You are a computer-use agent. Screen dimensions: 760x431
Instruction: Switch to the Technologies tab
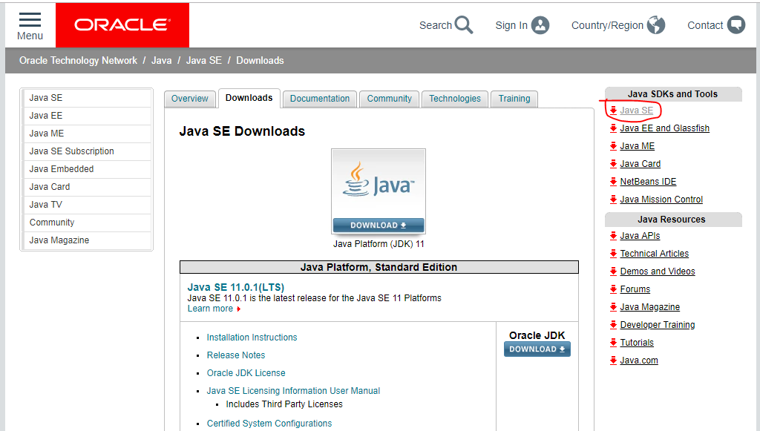pos(455,99)
